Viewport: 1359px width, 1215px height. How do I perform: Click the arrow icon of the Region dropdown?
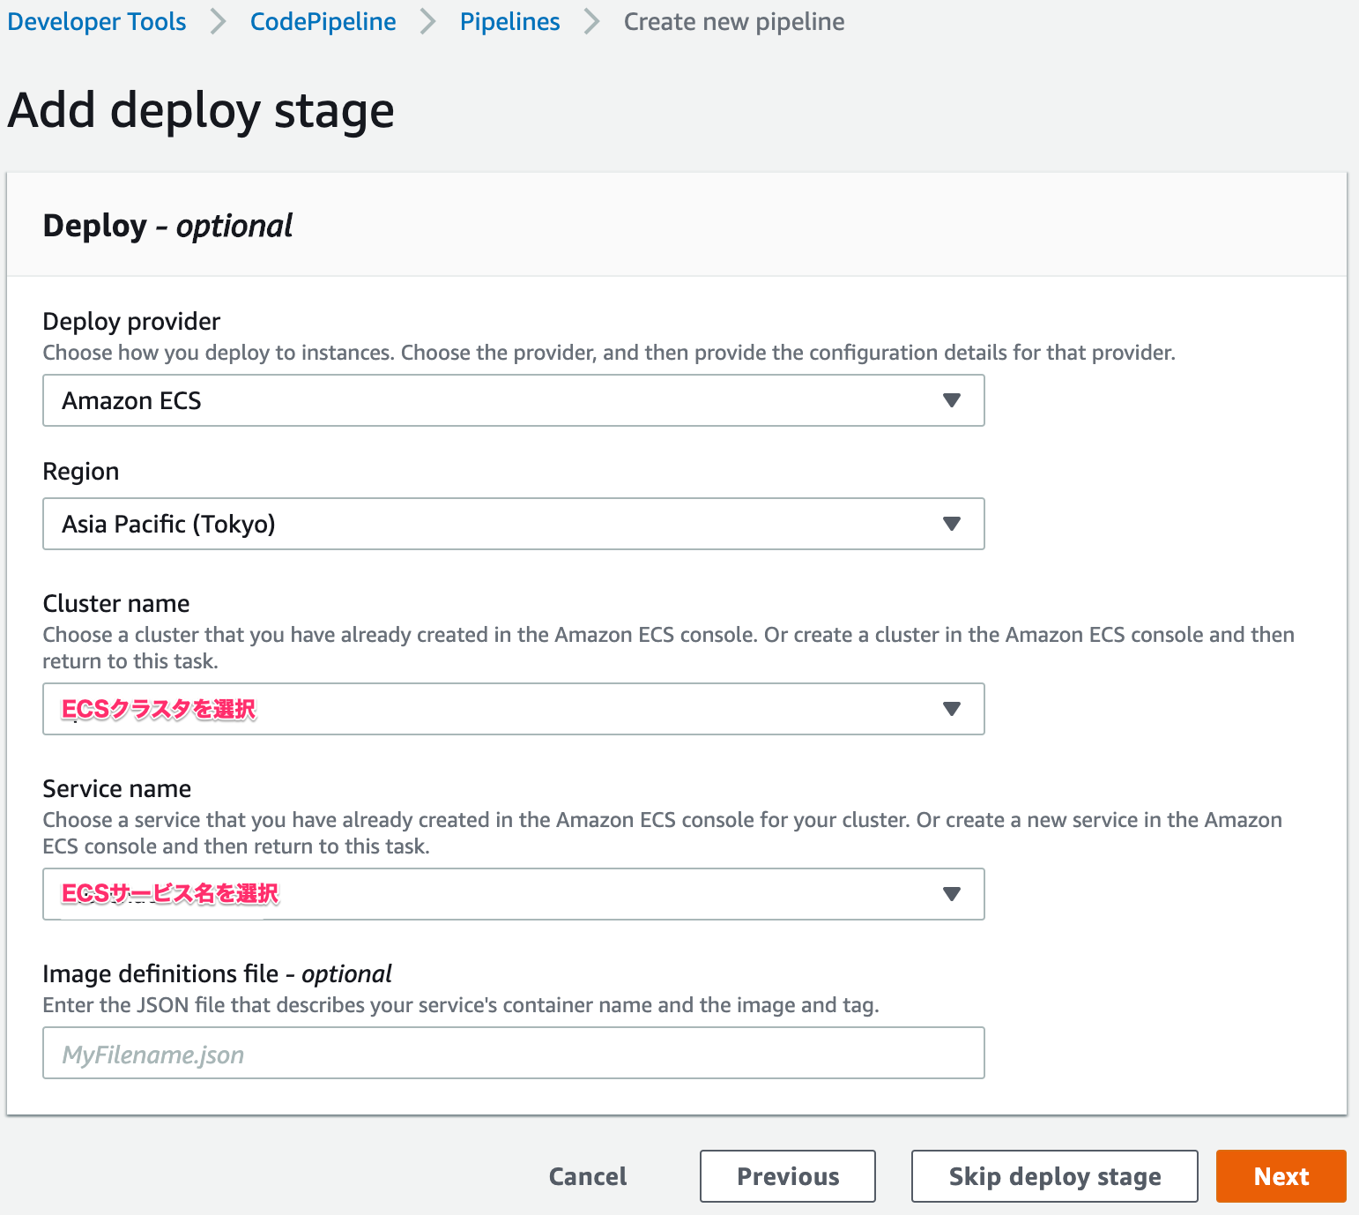952,524
